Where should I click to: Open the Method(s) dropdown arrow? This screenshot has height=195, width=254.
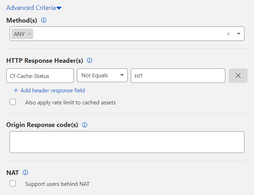point(238,34)
